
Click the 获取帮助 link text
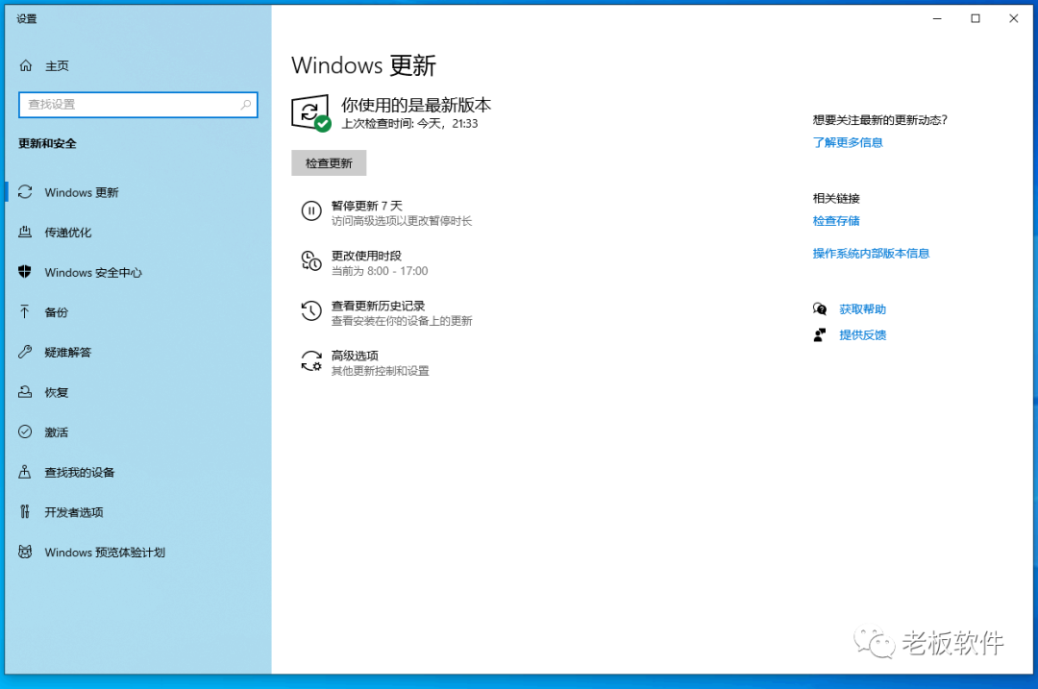pos(862,309)
